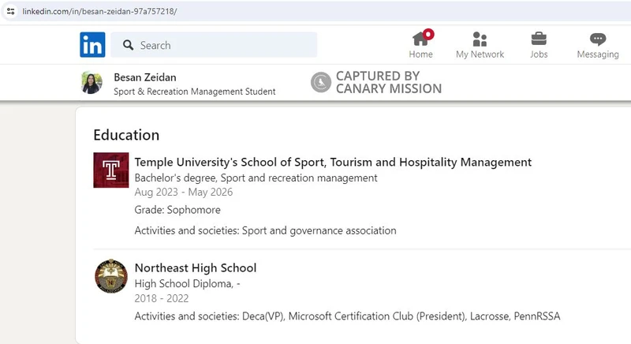Click the Home label text
The width and height of the screenshot is (631, 344).
(x=421, y=54)
